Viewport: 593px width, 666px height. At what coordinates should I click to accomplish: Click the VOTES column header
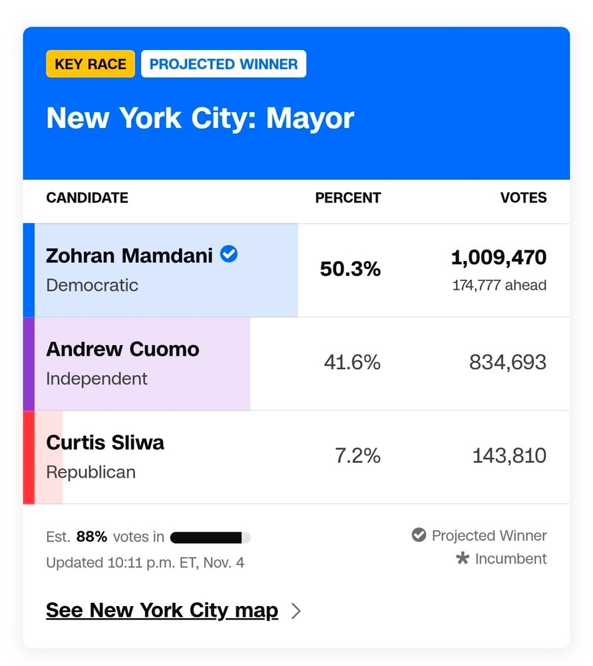[x=523, y=198]
